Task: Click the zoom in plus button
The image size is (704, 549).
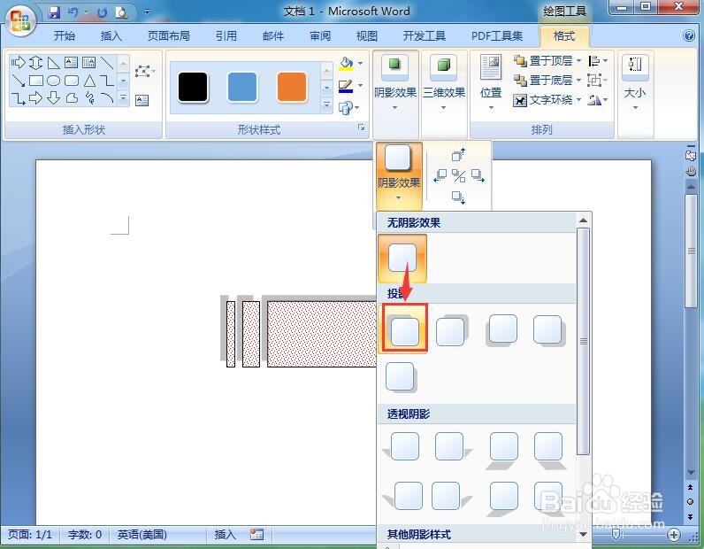Action: point(673,534)
